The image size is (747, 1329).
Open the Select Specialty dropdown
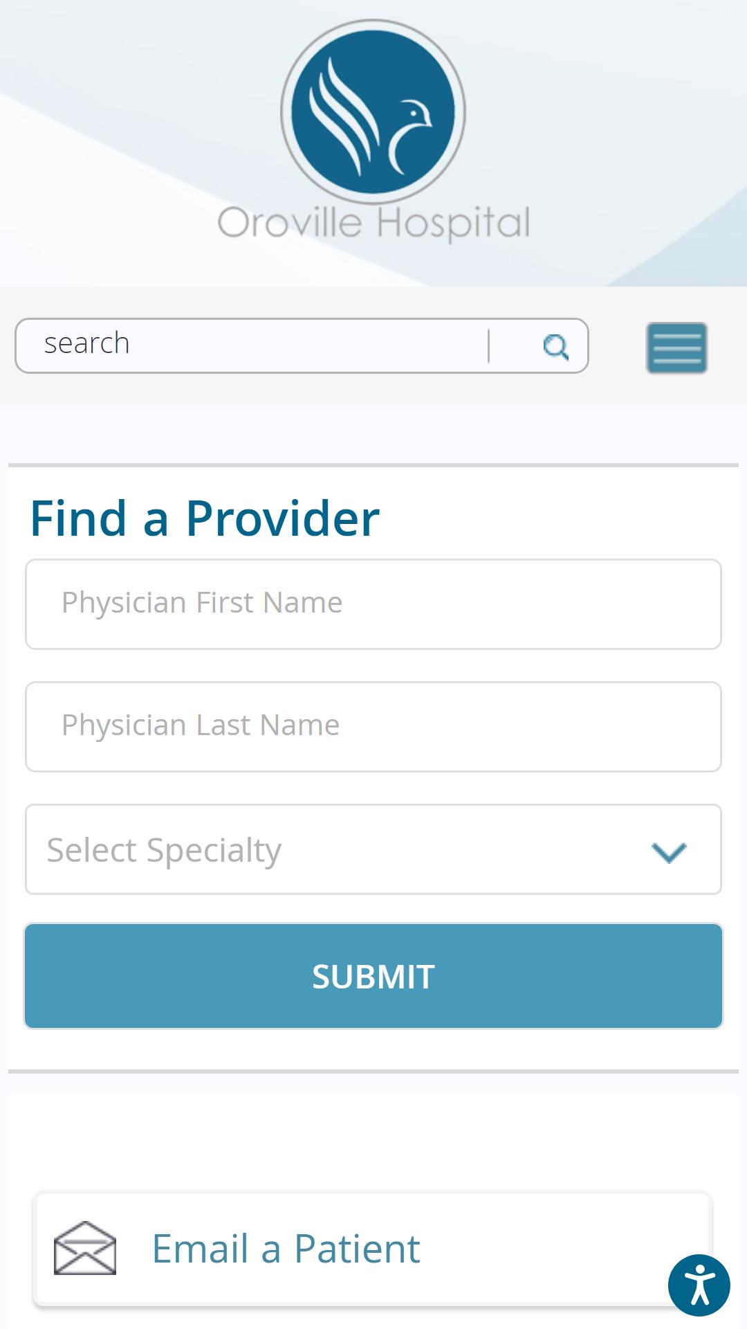[x=373, y=849]
